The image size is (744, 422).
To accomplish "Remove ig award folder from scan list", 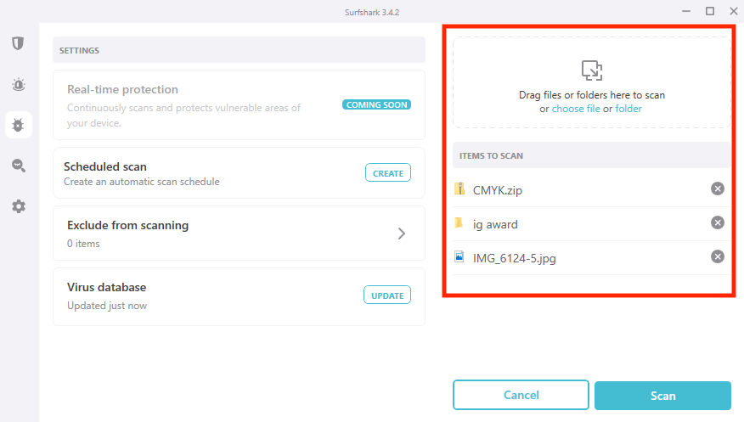I will point(718,222).
